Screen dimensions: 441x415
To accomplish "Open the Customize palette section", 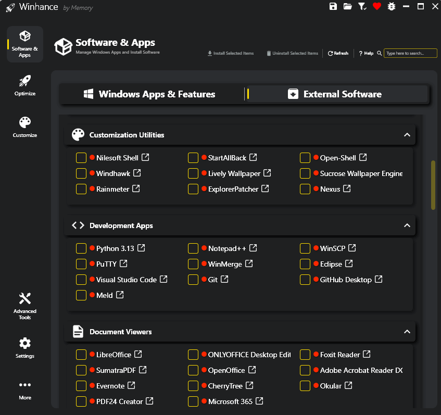I will tap(25, 127).
